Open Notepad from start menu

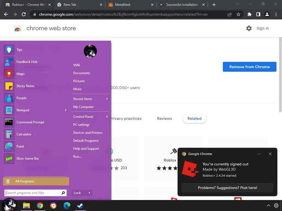click(x=9, y=110)
